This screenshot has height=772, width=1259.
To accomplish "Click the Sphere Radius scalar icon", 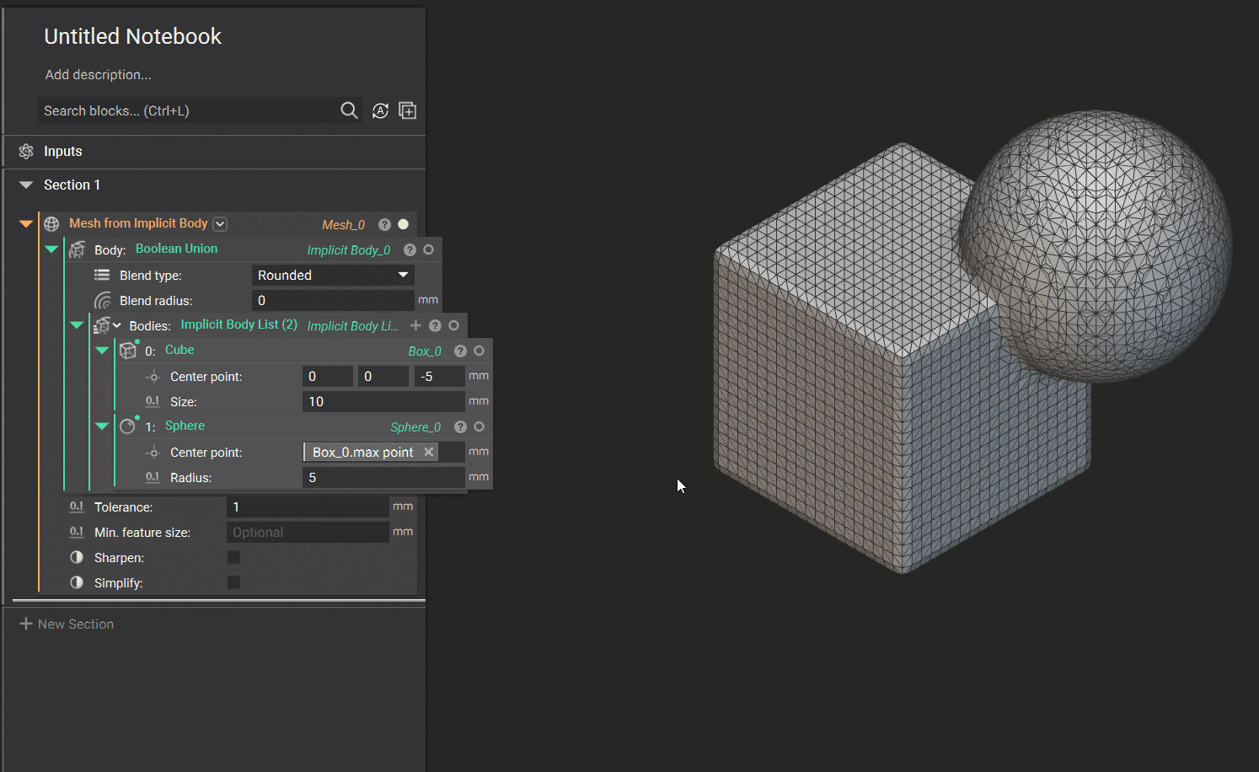I will pos(153,477).
